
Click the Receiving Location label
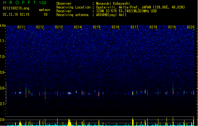point(73,7)
